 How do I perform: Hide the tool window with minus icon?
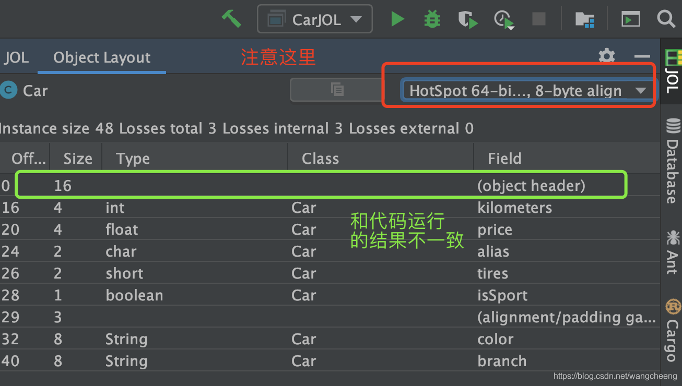[x=642, y=56]
